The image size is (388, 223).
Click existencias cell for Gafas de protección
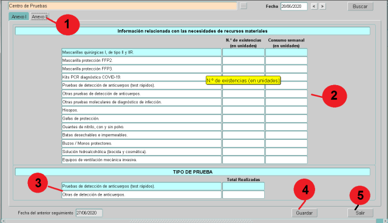(x=243, y=118)
